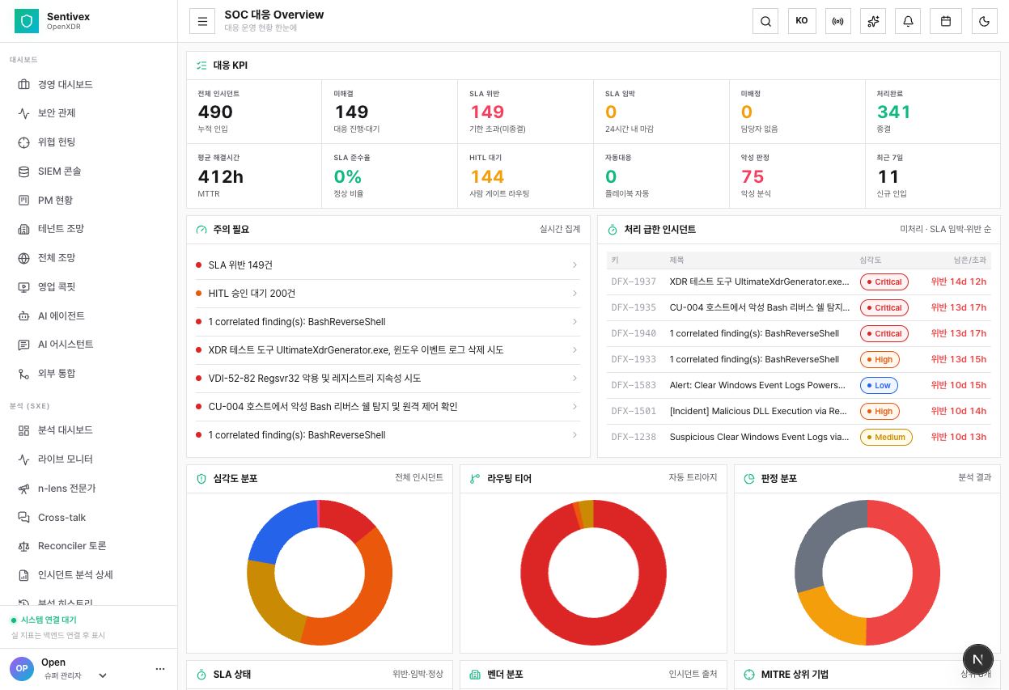Open incident DFX-1935
This screenshot has height=690, width=1009.
coord(799,307)
